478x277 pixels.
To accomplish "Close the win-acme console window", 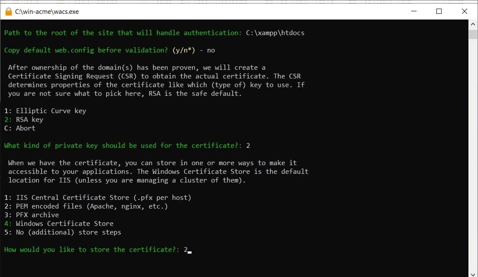I will [464, 12].
